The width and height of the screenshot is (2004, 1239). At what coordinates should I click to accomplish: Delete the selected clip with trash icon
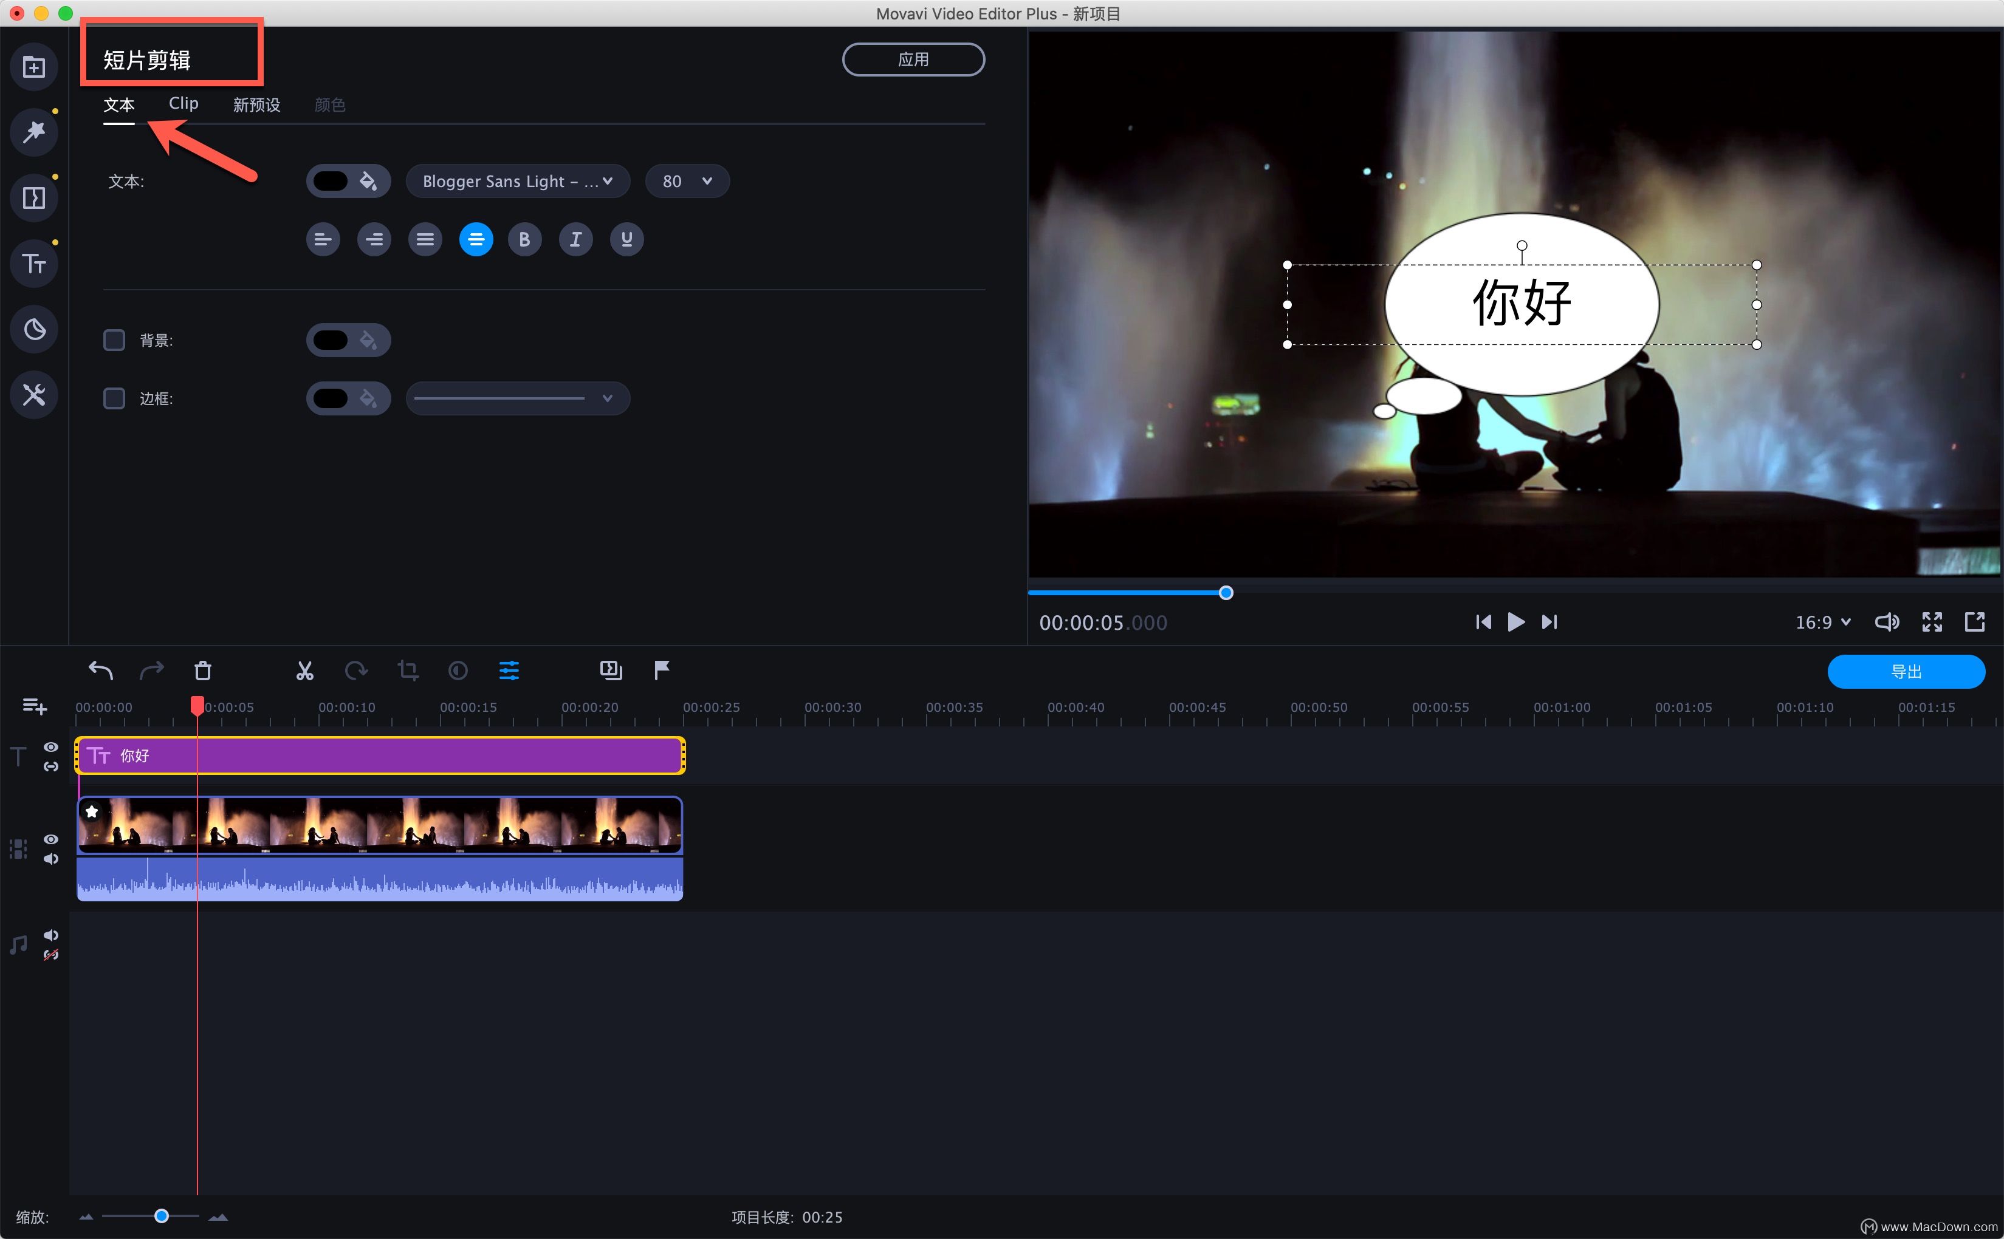pos(202,671)
